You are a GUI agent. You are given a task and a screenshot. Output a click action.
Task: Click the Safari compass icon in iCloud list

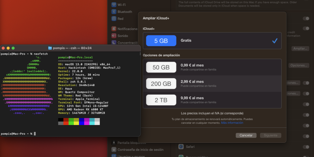(181, 147)
